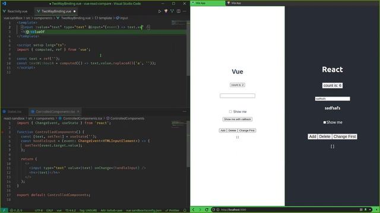Screen dimensions: 380x213
Task: Click the VS Code logo in title bar
Action: tap(4, 4)
